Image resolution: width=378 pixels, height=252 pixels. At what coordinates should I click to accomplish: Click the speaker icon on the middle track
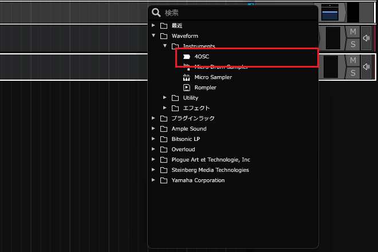click(366, 38)
